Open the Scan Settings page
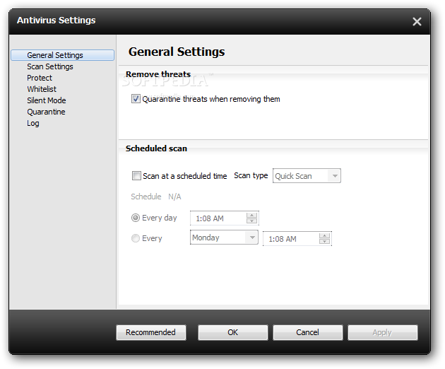 point(50,66)
